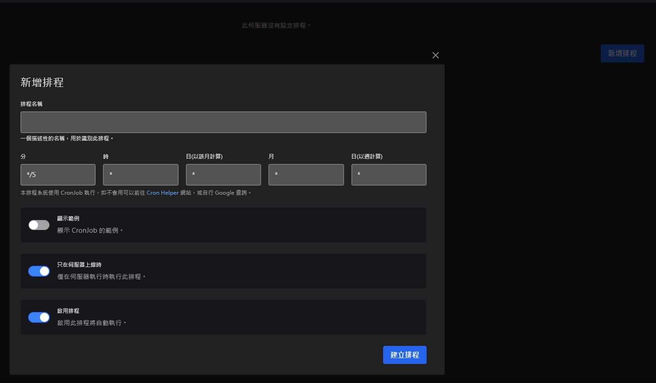Disable the 只在伺服器上線時 toggle

coord(39,271)
